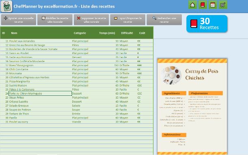Click the Entrée category cell of Tartare de Thon

coord(76,114)
